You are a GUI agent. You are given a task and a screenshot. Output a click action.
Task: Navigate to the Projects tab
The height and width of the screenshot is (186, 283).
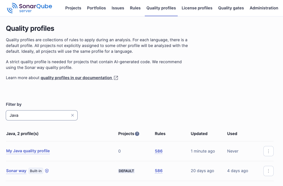pyautogui.click(x=73, y=8)
